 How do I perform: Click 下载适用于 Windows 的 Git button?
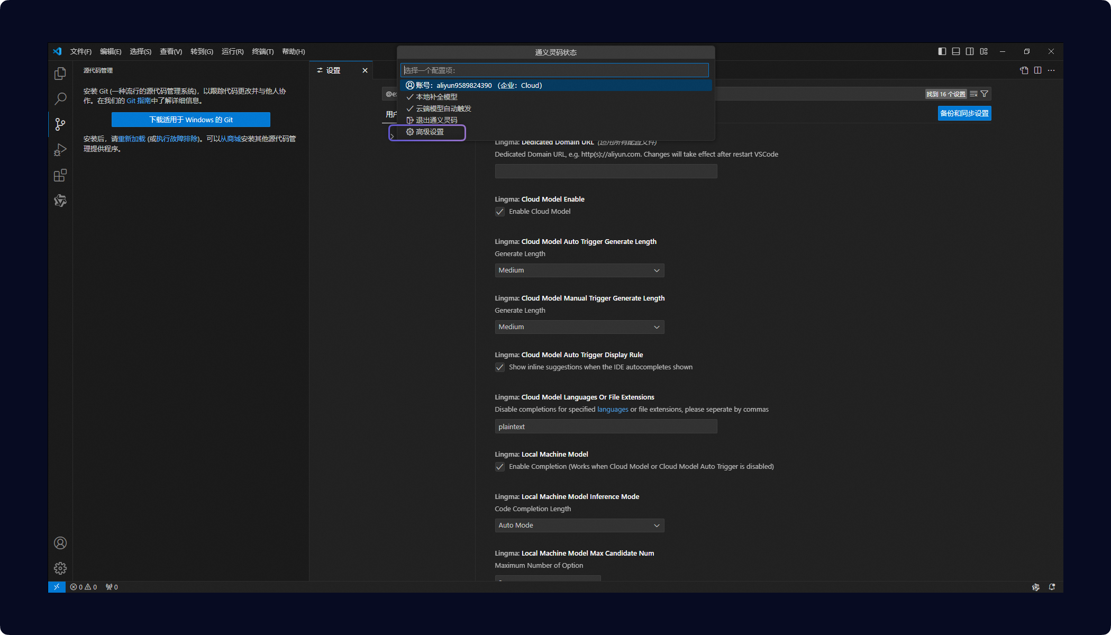tap(191, 120)
